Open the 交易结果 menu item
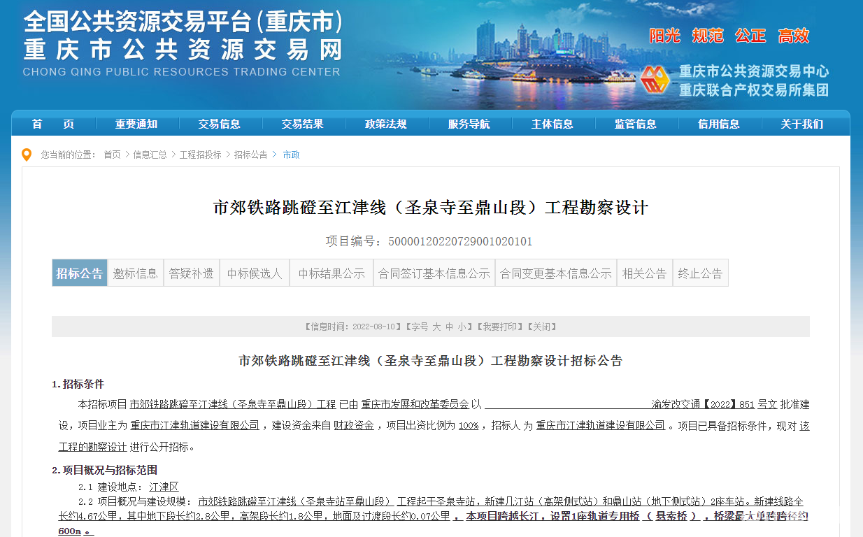 (x=303, y=124)
